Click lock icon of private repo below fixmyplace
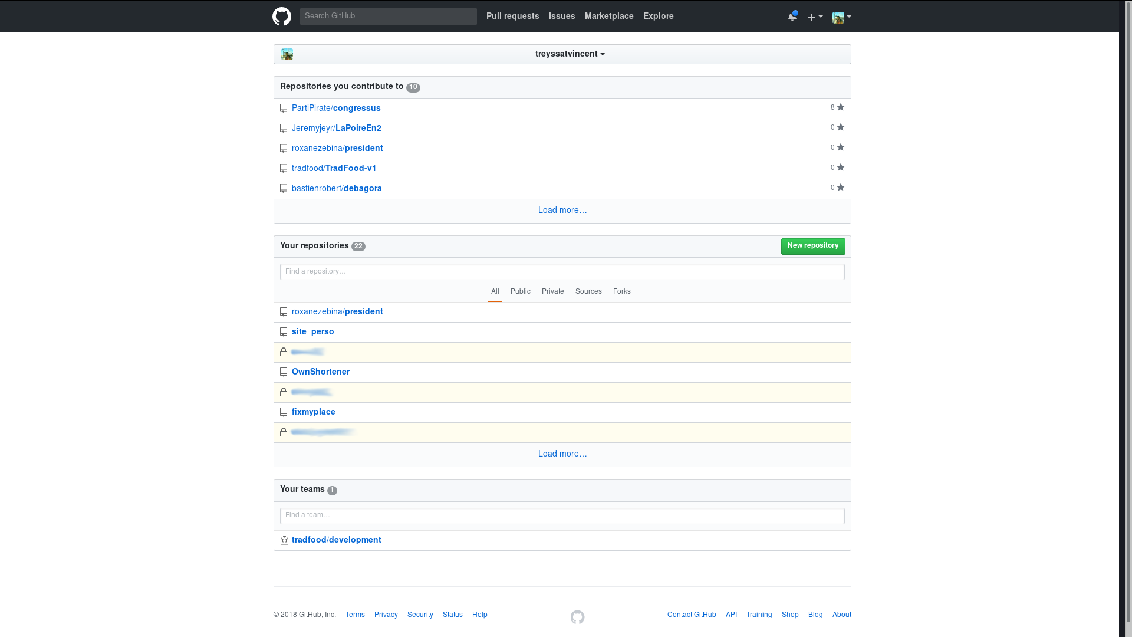The image size is (1132, 637). point(284,432)
